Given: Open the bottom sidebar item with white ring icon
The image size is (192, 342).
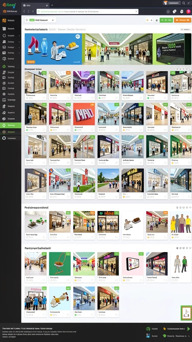Looking at the screenshot, I should (10, 138).
